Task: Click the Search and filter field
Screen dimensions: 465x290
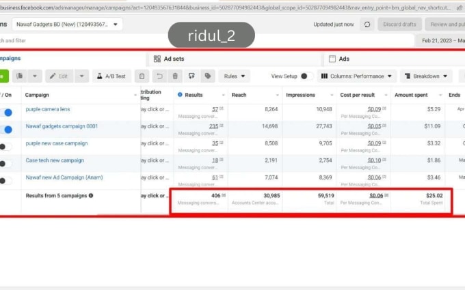Action: (x=206, y=40)
